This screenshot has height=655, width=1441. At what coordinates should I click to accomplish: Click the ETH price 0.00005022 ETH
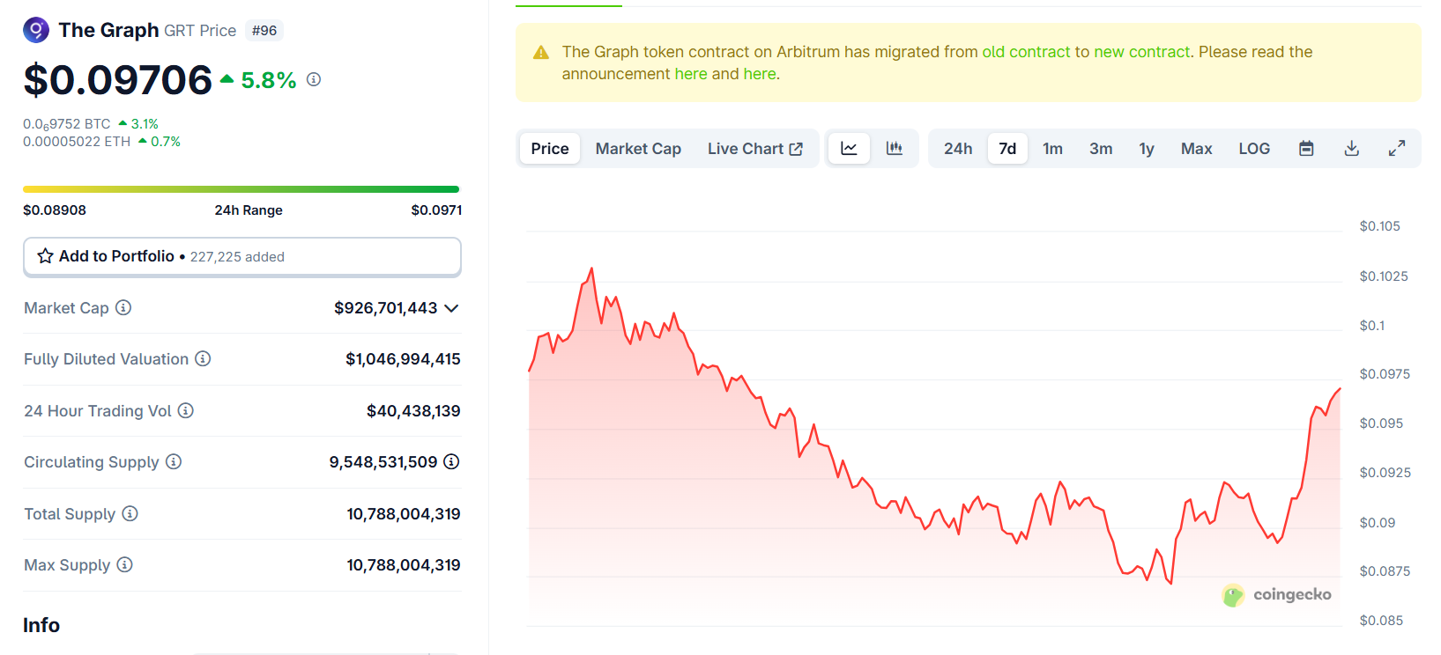click(77, 141)
